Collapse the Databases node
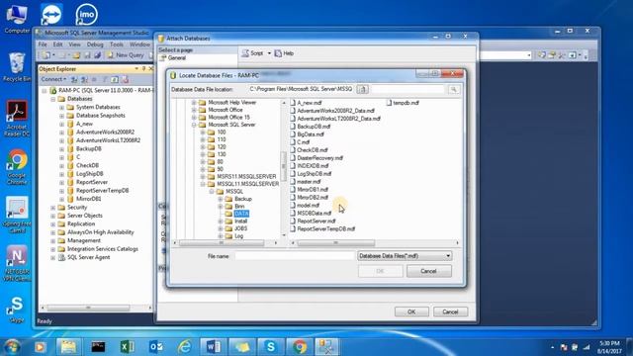 click(x=52, y=99)
